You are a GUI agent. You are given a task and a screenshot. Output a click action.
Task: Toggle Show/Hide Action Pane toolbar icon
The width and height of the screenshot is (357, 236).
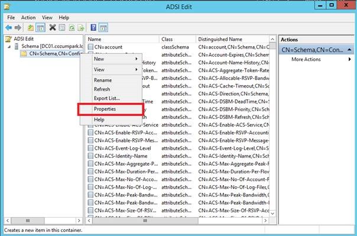[103, 28]
